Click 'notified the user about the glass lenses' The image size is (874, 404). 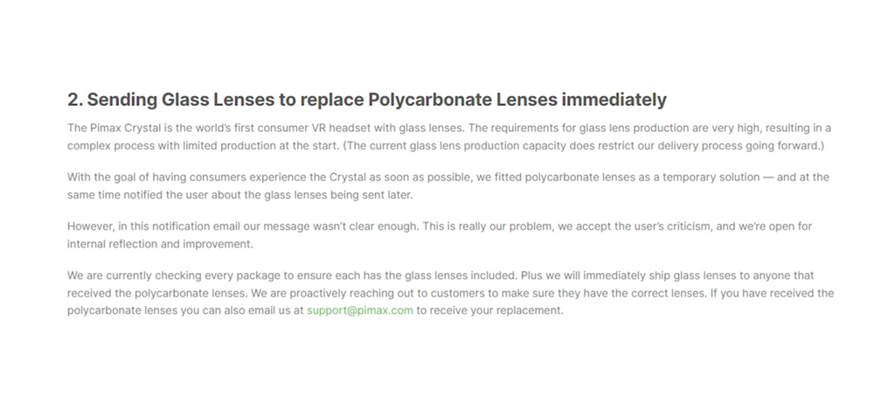click(229, 194)
